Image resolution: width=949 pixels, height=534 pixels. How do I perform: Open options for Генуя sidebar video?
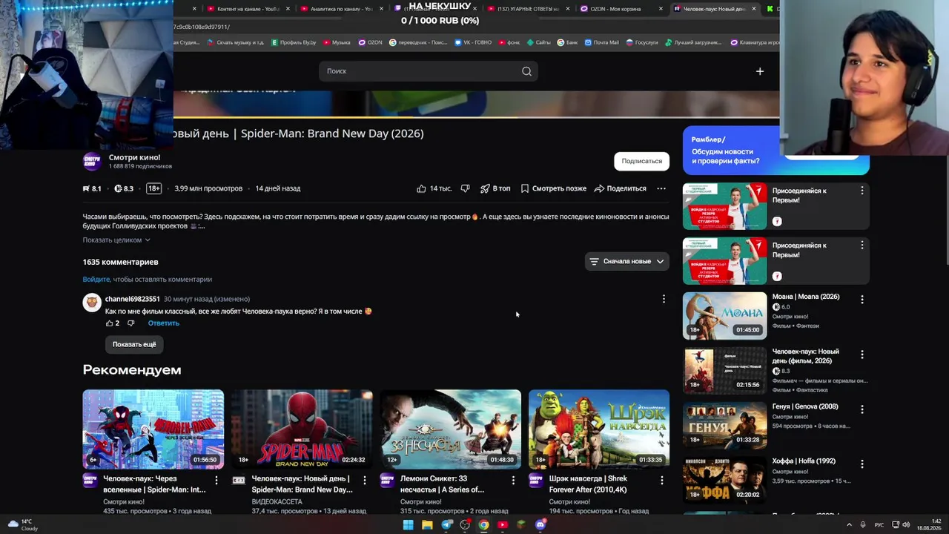862,409
